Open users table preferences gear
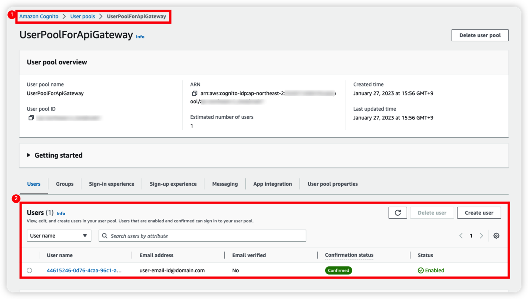Viewport: 528px width, 299px height. point(496,236)
